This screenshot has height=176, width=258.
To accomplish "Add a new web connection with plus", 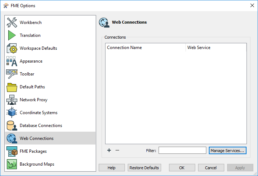I will click(x=109, y=150).
